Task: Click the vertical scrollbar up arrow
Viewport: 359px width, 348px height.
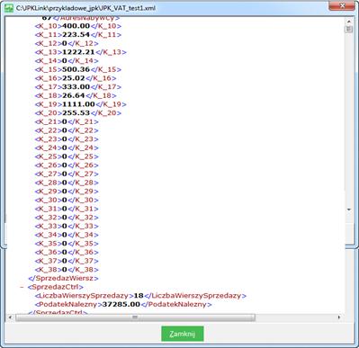Action: point(349,22)
